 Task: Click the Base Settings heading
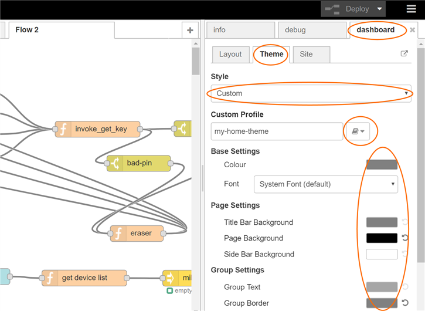(x=235, y=151)
